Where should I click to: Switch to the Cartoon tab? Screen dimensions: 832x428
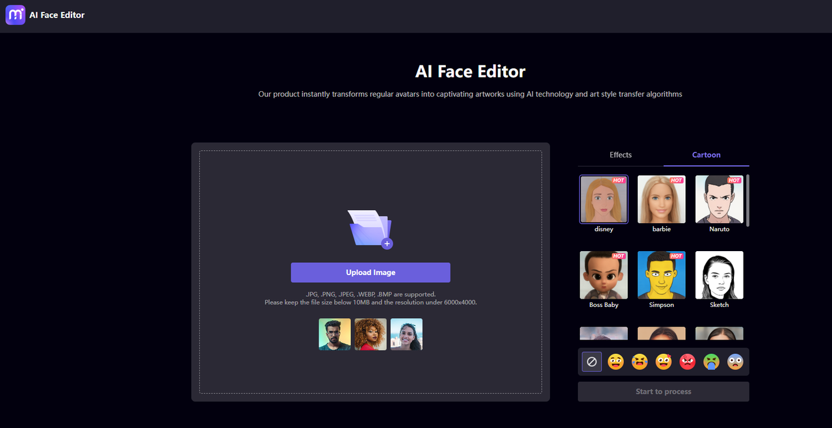click(x=707, y=155)
